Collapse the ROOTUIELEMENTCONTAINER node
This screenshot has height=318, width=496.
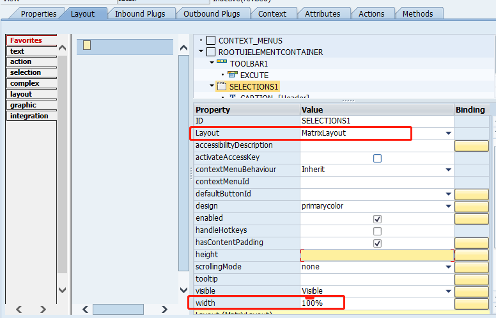click(x=201, y=51)
